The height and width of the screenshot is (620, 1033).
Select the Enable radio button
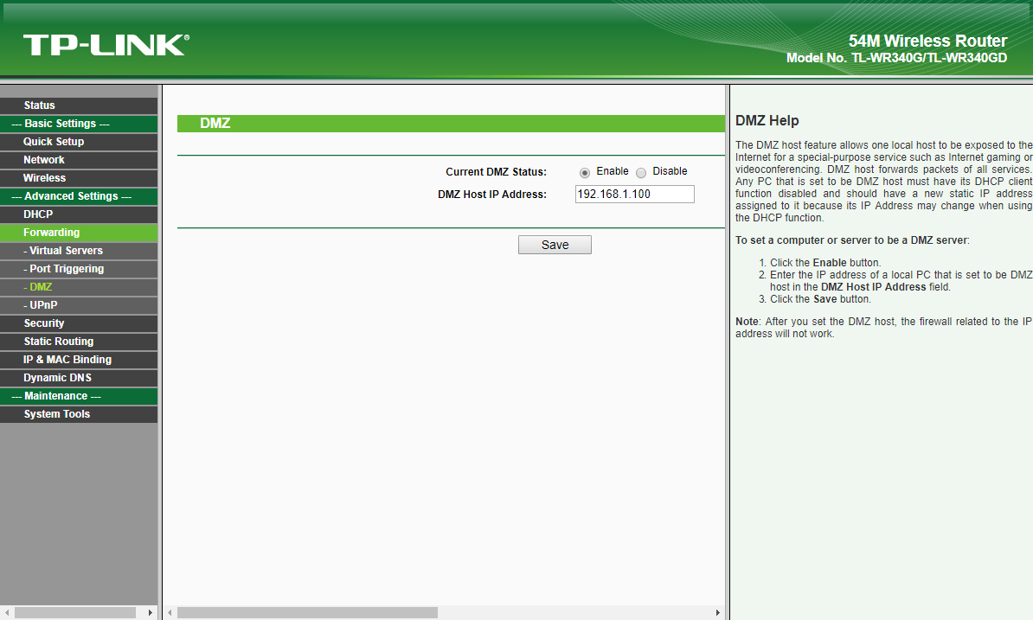click(x=584, y=172)
